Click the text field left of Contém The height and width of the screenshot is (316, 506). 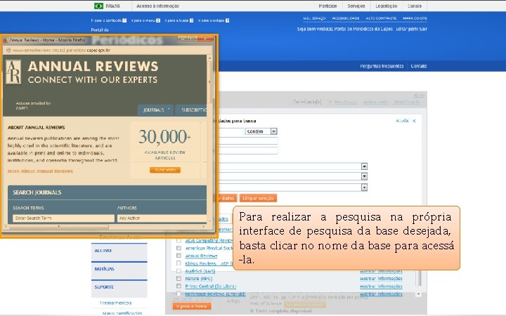coord(232,131)
